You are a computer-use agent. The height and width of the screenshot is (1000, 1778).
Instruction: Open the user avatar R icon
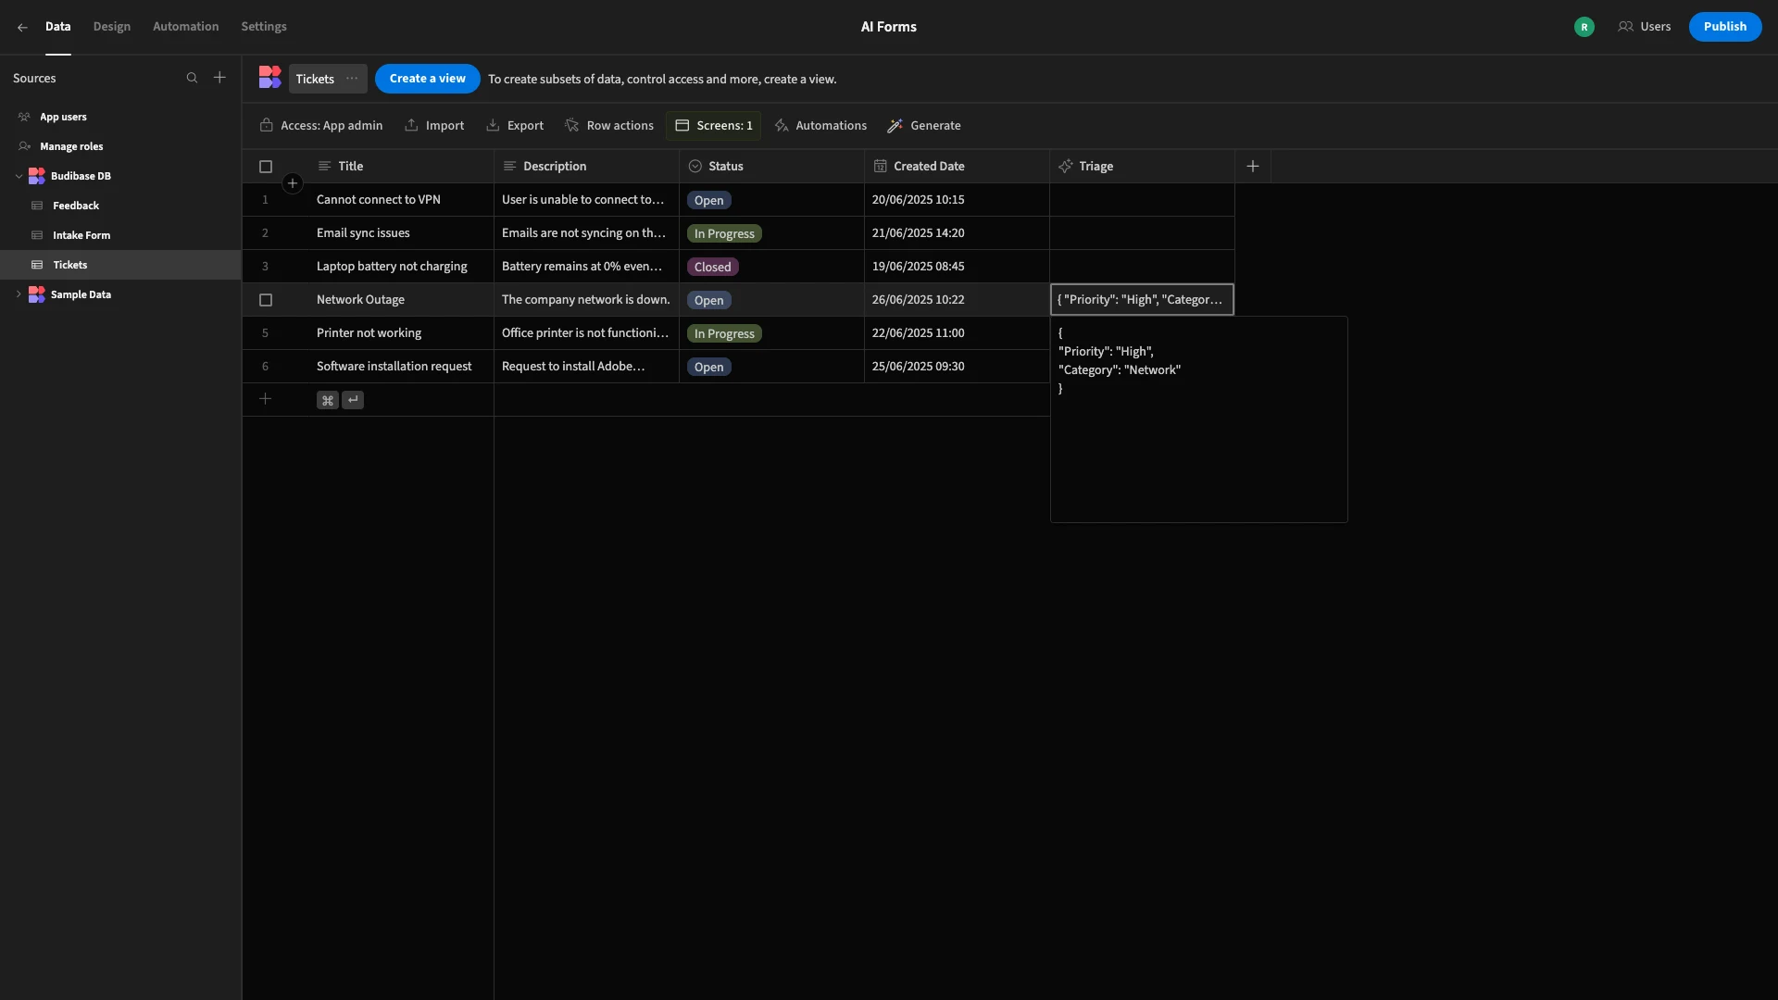(1584, 27)
